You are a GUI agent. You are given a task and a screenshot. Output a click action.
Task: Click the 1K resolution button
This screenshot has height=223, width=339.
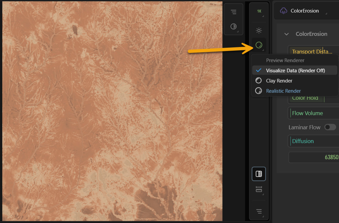coord(259,11)
